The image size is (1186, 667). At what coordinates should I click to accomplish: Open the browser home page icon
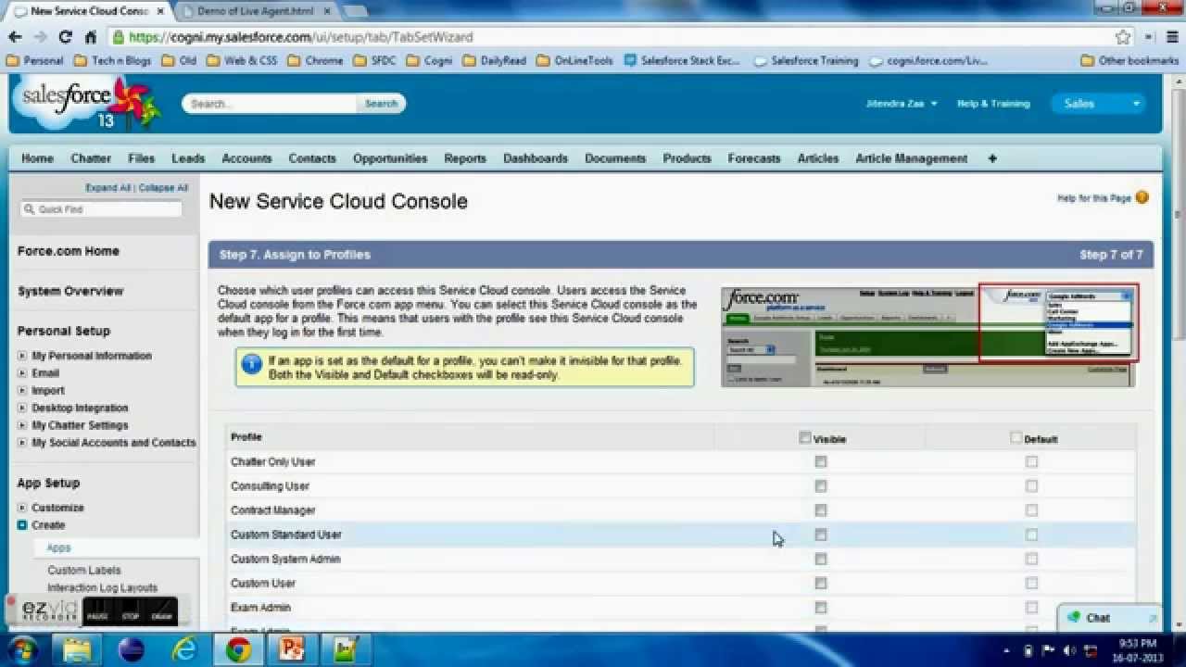pyautogui.click(x=90, y=37)
